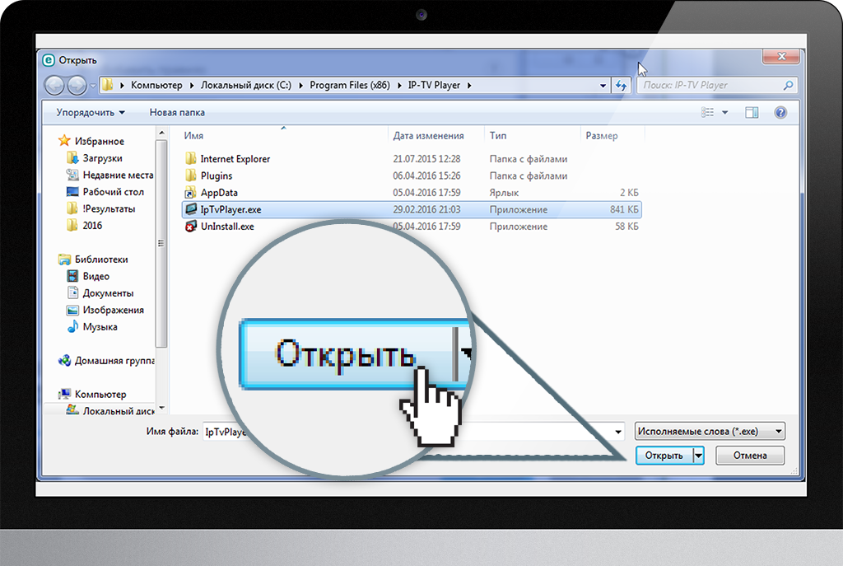This screenshot has height=566, width=843.
Task: Click the refresh icon beside address bar
Action: tap(622, 85)
